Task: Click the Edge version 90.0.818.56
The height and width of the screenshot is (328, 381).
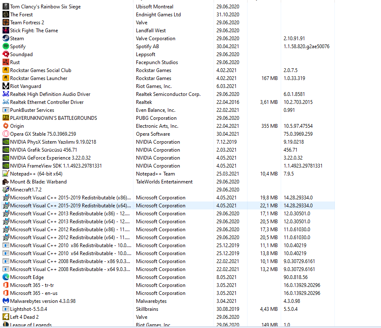Action: click(295, 277)
